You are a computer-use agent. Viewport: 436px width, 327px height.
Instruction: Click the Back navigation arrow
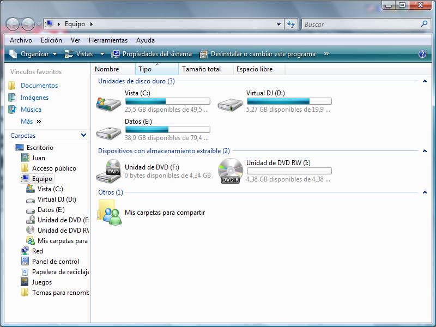13,24
